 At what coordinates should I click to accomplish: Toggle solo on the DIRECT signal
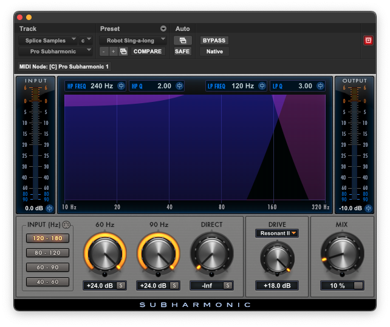pos(228,285)
